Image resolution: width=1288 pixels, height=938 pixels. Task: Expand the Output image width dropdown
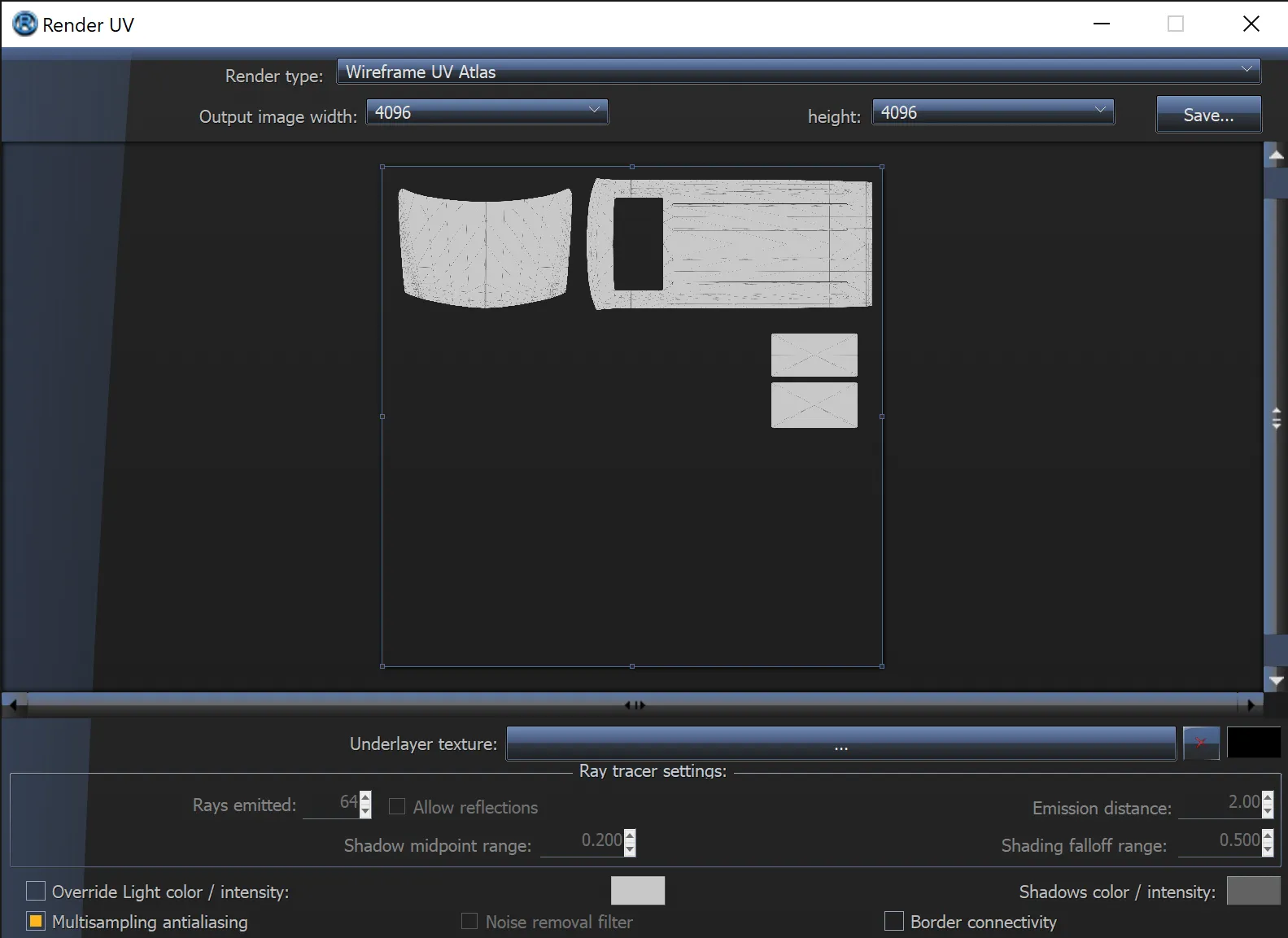click(x=487, y=112)
